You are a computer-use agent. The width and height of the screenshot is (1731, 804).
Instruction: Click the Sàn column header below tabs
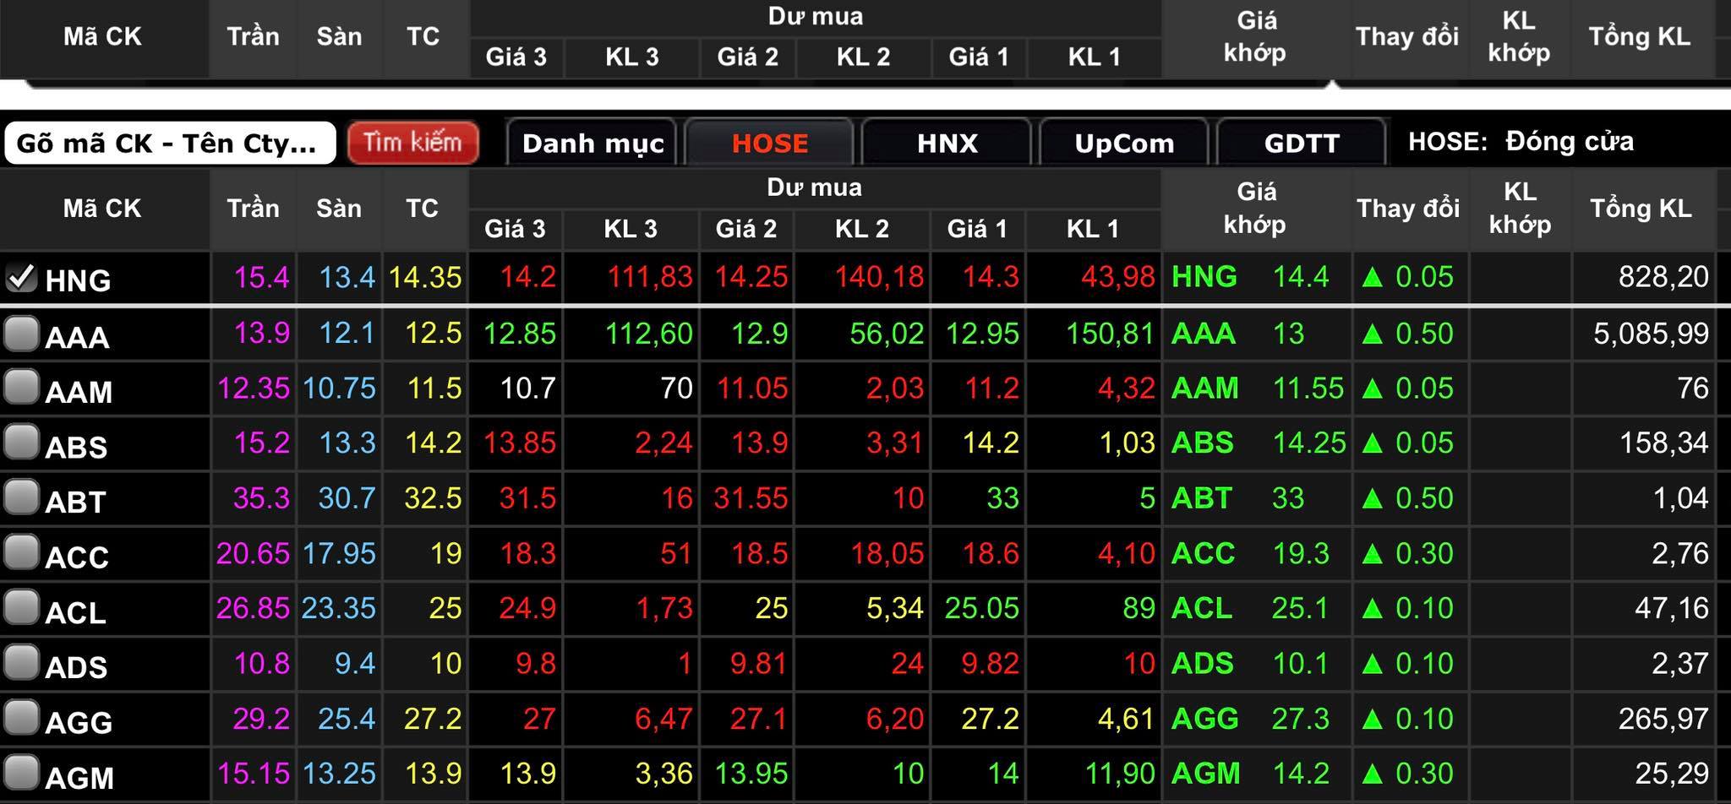tap(338, 208)
